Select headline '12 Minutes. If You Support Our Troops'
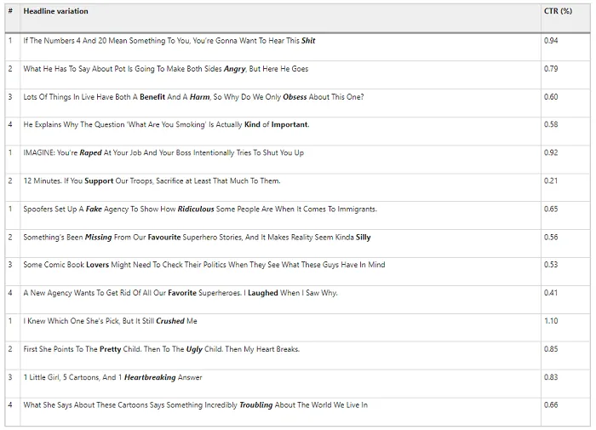The image size is (596, 430). point(152,181)
